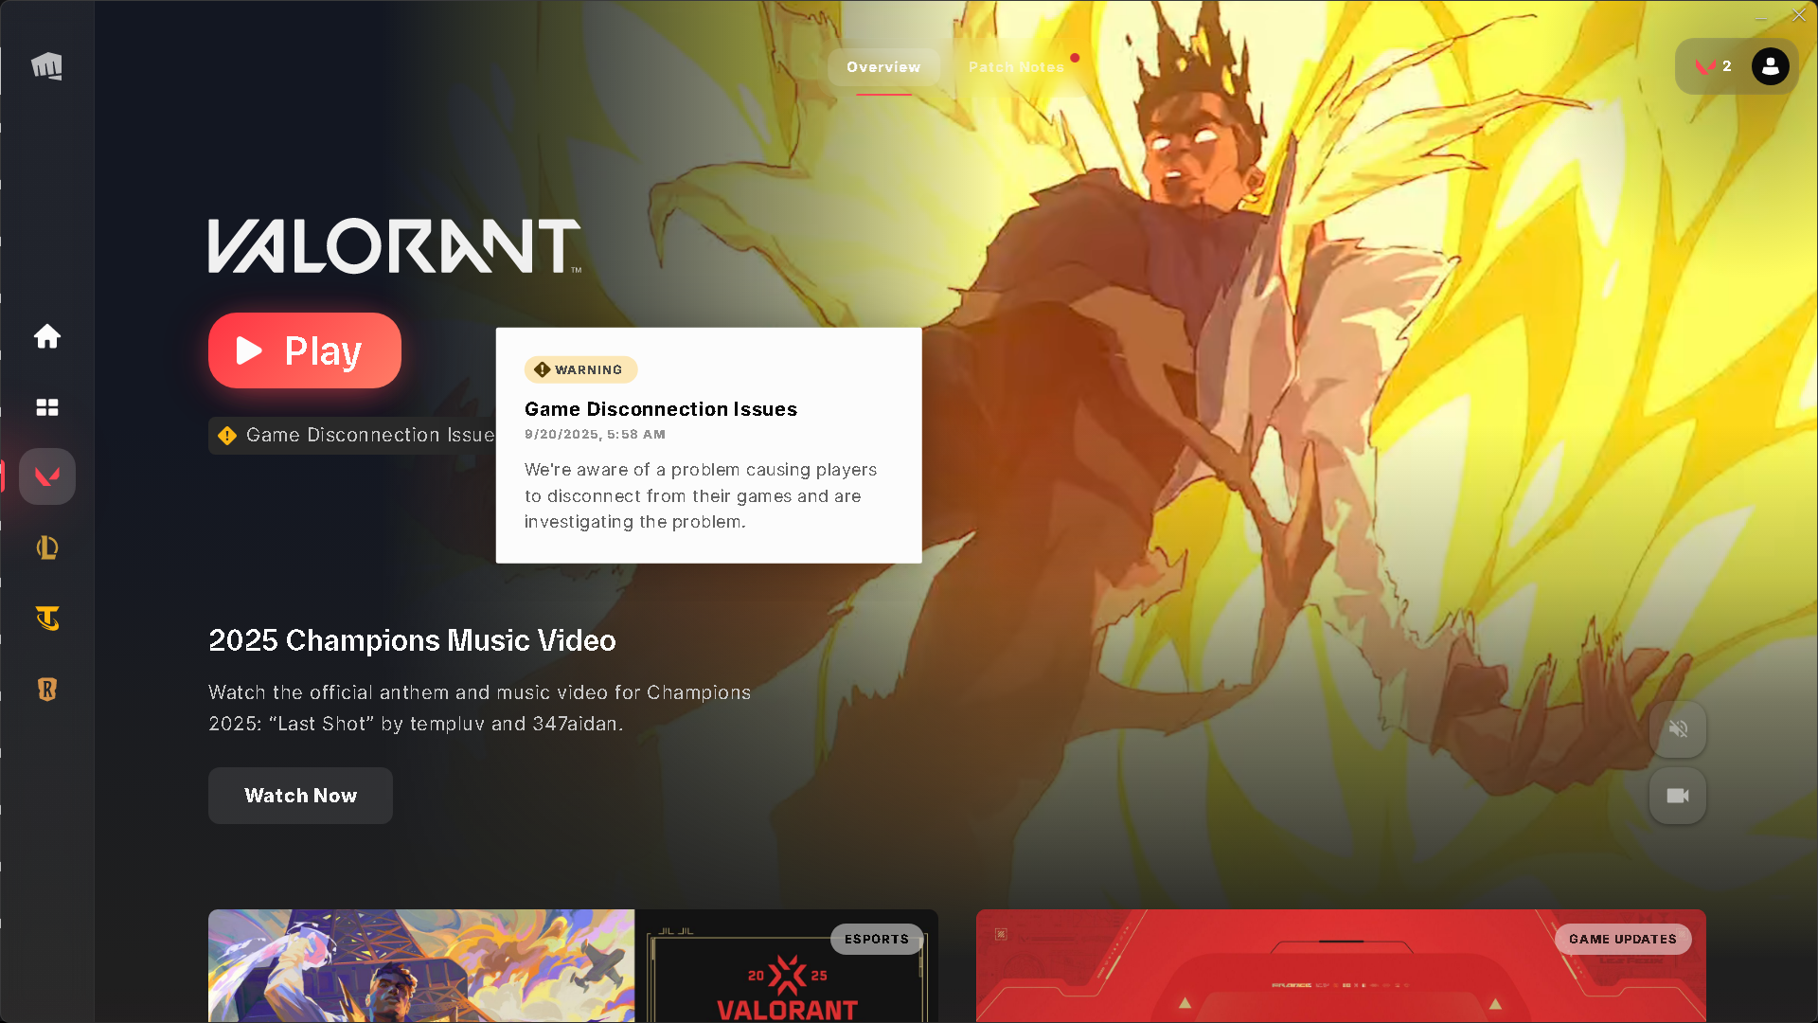Viewport: 1818px width, 1023px height.
Task: Go to the Home icon in sidebar
Action: click(46, 336)
